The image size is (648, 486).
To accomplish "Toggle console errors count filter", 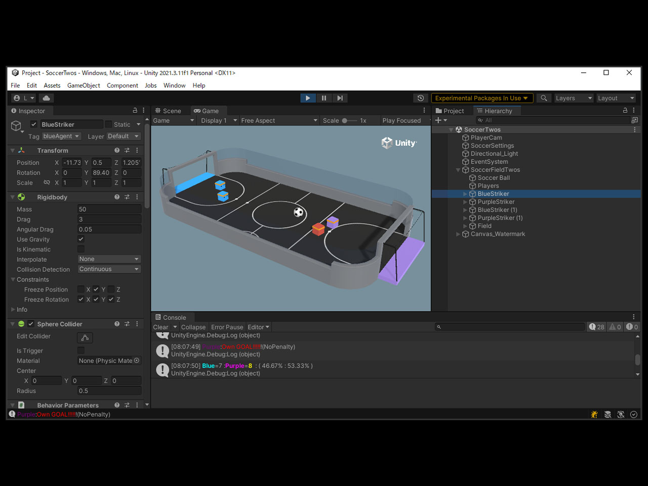I will (632, 327).
